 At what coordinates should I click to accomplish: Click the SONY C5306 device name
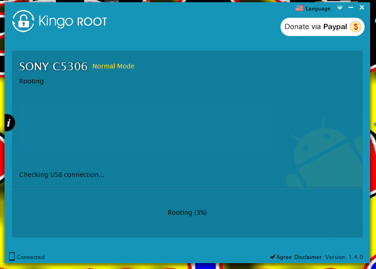pyautogui.click(x=53, y=67)
